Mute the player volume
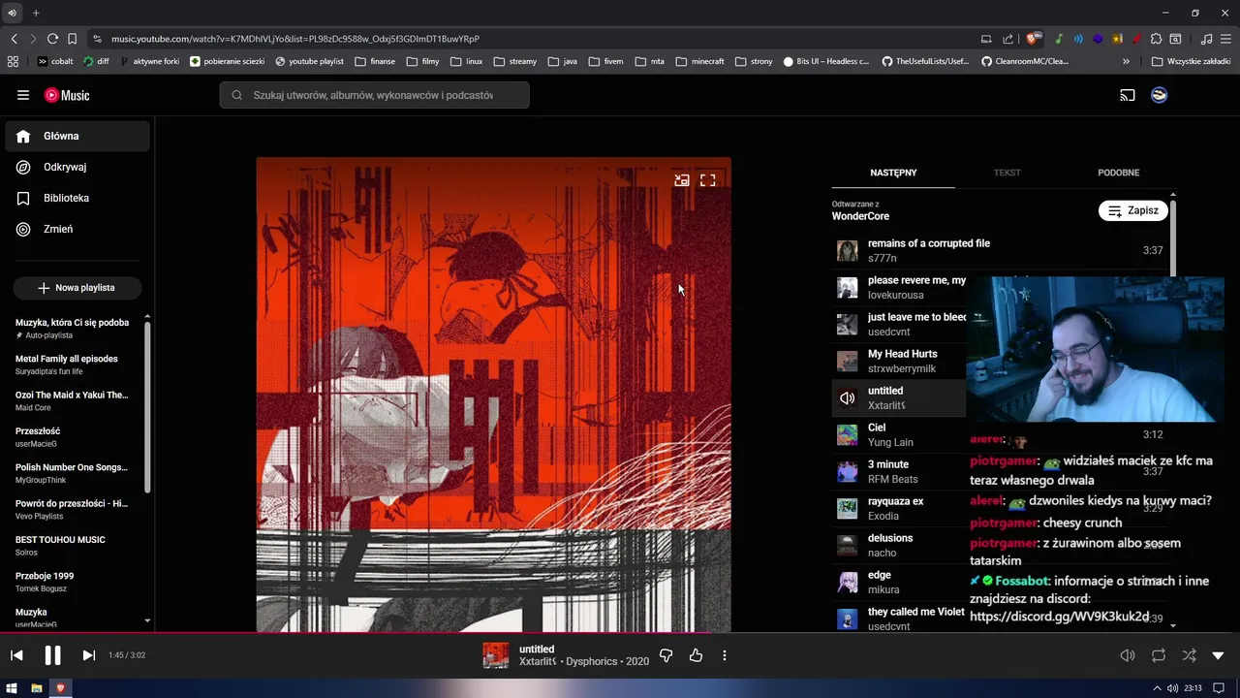The image size is (1240, 698). coord(1128,655)
